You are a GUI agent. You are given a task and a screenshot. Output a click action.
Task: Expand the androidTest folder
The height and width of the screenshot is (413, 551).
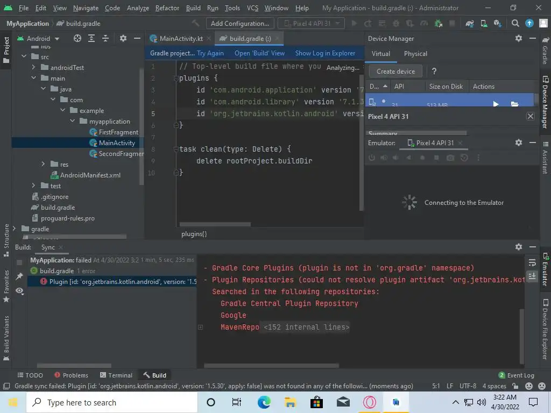[x=33, y=67]
